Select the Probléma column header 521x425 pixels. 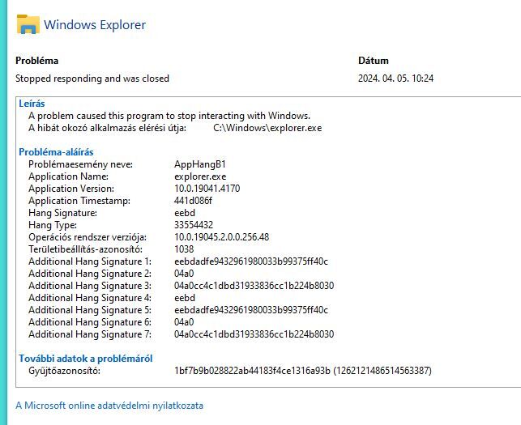tap(37, 61)
